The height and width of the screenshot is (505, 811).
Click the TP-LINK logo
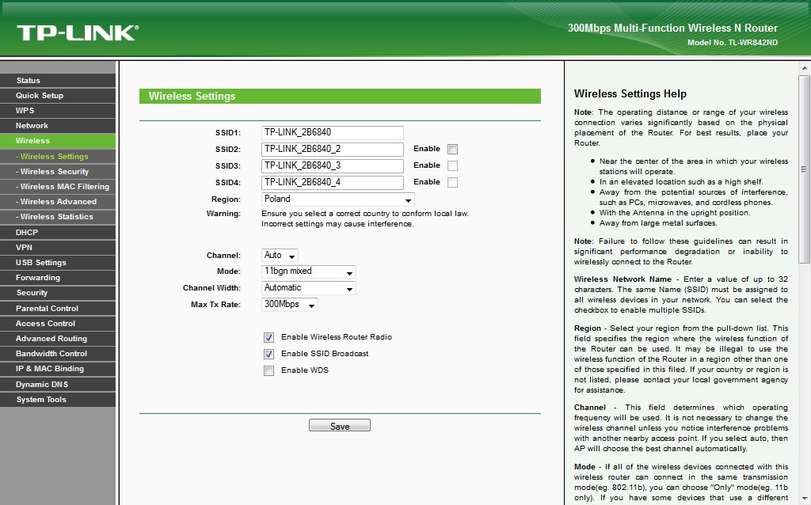tap(78, 32)
